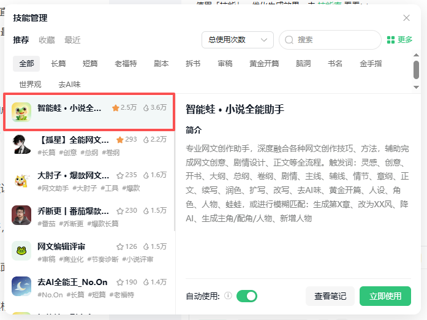
Task: Filter by 金手指 category
Action: (x=371, y=64)
